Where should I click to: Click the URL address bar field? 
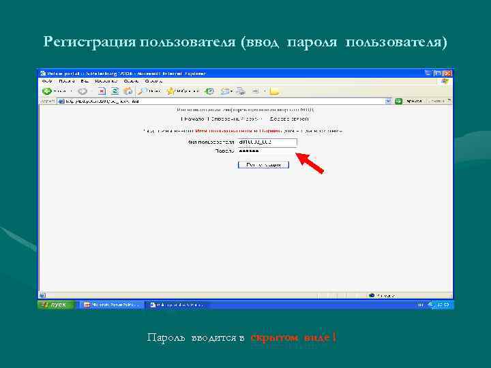coord(224,101)
